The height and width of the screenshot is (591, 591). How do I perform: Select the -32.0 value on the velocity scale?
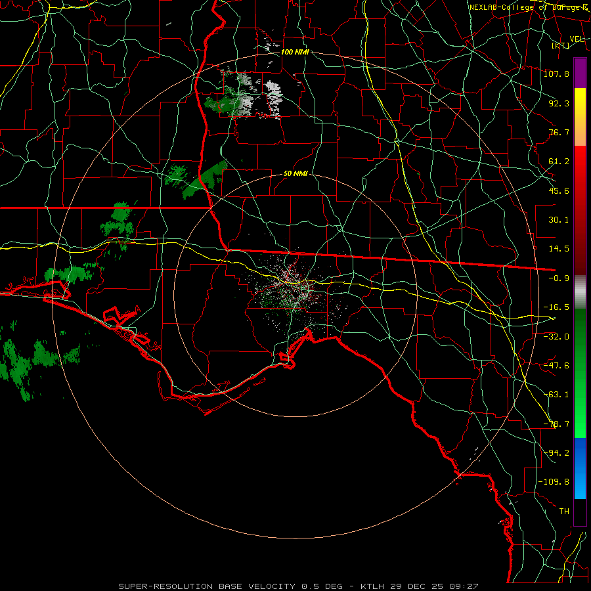pos(556,336)
